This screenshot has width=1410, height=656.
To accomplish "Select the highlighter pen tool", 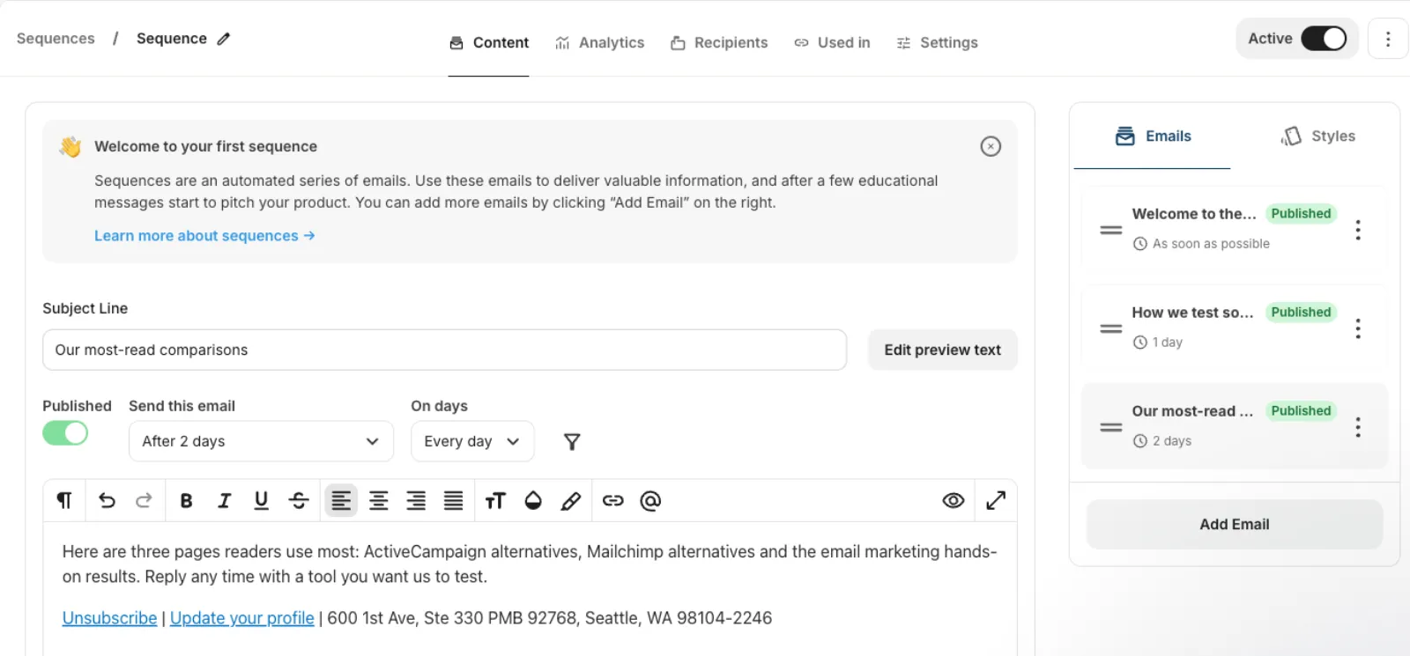I will pyautogui.click(x=571, y=501).
